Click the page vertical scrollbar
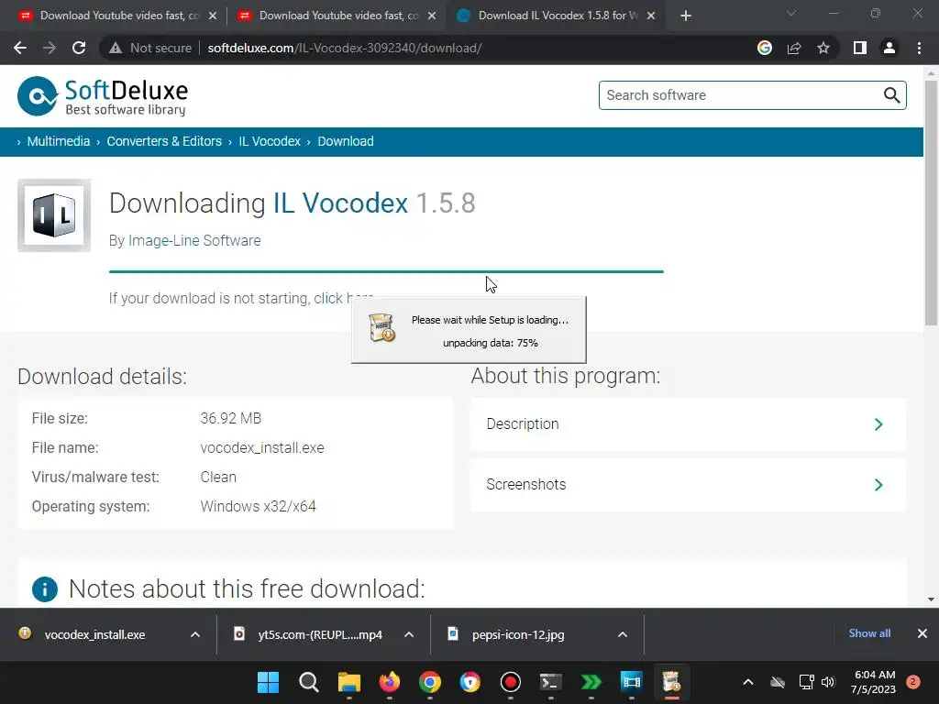The height and width of the screenshot is (704, 939). 931,203
